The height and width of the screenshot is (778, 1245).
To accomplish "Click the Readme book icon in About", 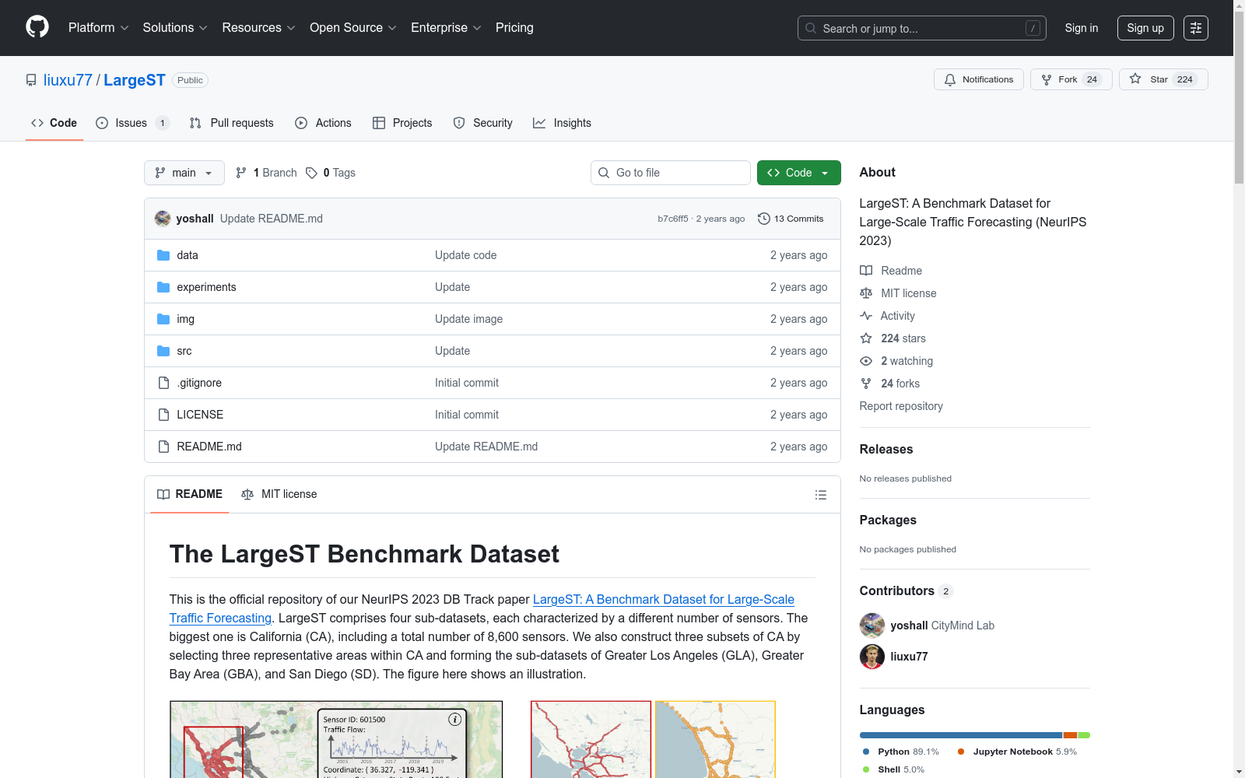I will coord(866,271).
